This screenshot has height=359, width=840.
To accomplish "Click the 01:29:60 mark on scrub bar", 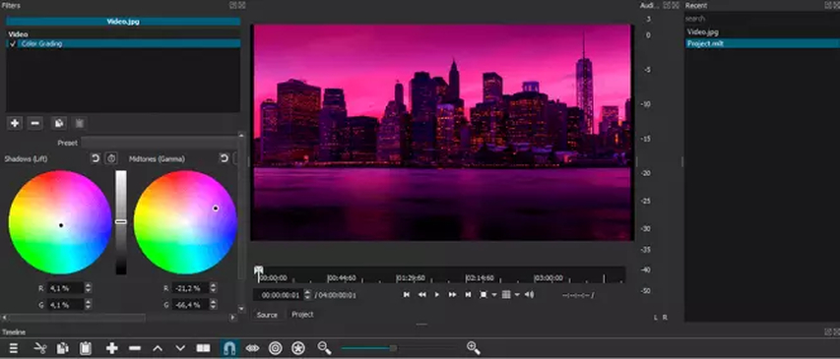I will 411,278.
